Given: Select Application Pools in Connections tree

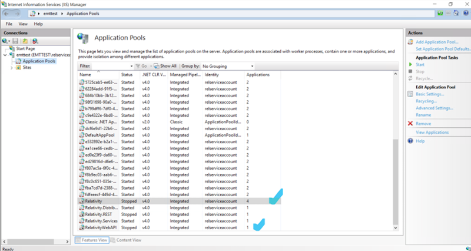Looking at the screenshot, I should click(39, 61).
